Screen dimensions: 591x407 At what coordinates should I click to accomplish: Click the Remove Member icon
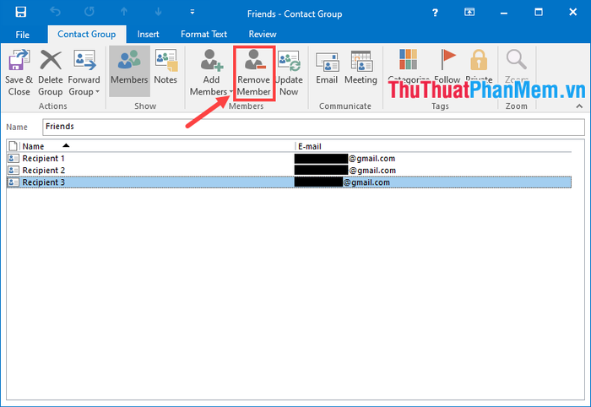tap(253, 64)
